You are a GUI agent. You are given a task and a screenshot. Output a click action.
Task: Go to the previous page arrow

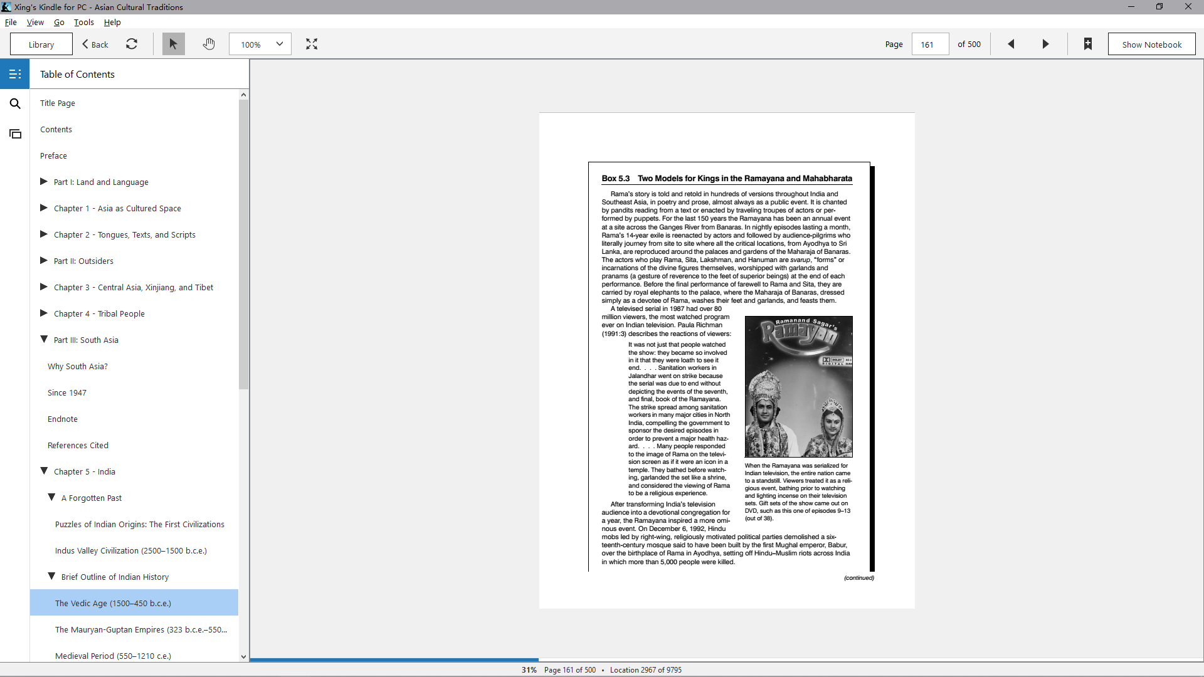tap(1011, 44)
